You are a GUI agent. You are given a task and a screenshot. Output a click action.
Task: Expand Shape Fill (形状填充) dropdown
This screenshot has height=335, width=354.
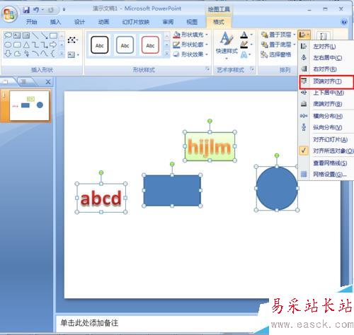point(207,35)
